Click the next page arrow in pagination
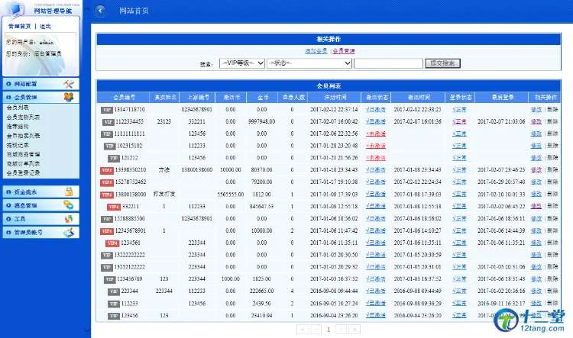The height and width of the screenshot is (338, 573). tap(341, 330)
